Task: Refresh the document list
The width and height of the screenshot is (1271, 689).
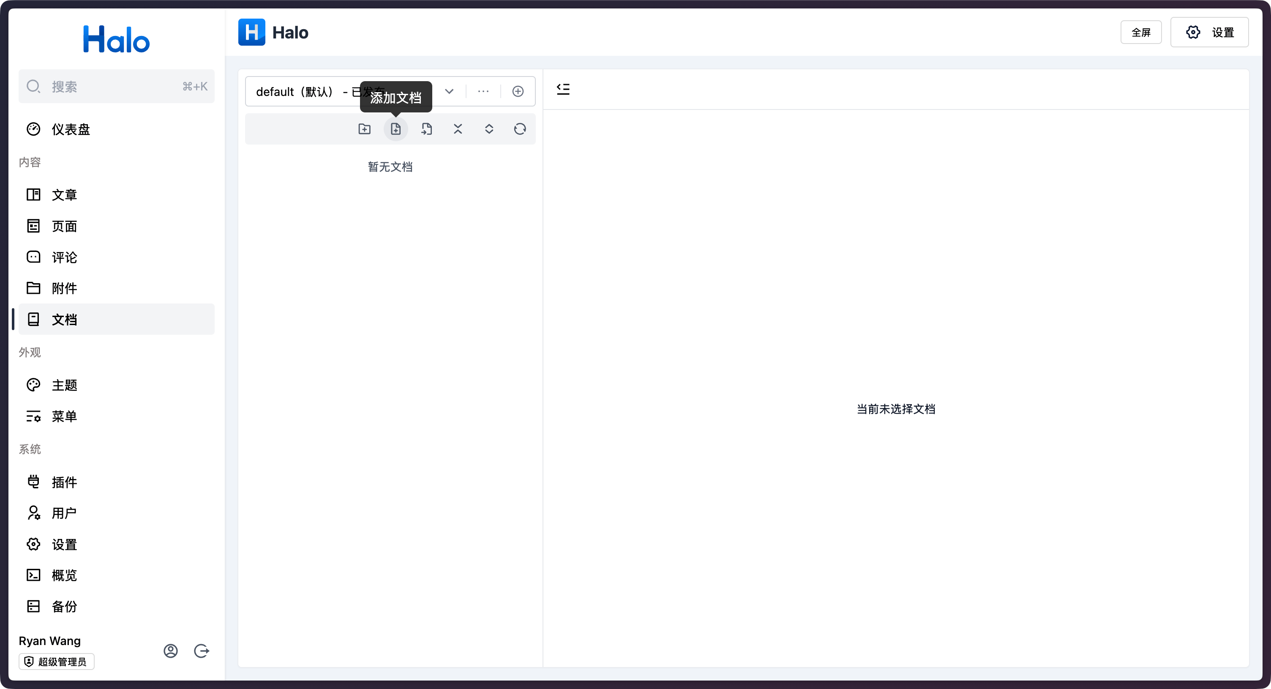Action: tap(520, 129)
